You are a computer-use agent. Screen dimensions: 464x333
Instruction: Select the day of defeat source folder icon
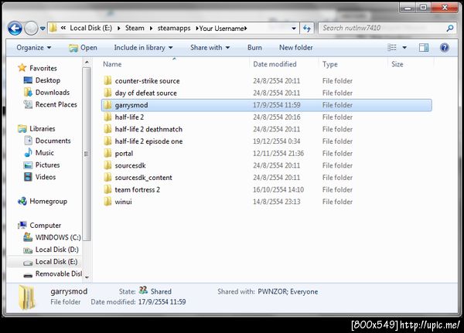click(107, 93)
